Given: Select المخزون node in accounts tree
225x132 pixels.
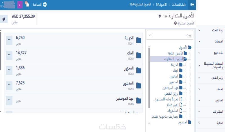Looking at the screenshot, I should (x=174, y=76).
